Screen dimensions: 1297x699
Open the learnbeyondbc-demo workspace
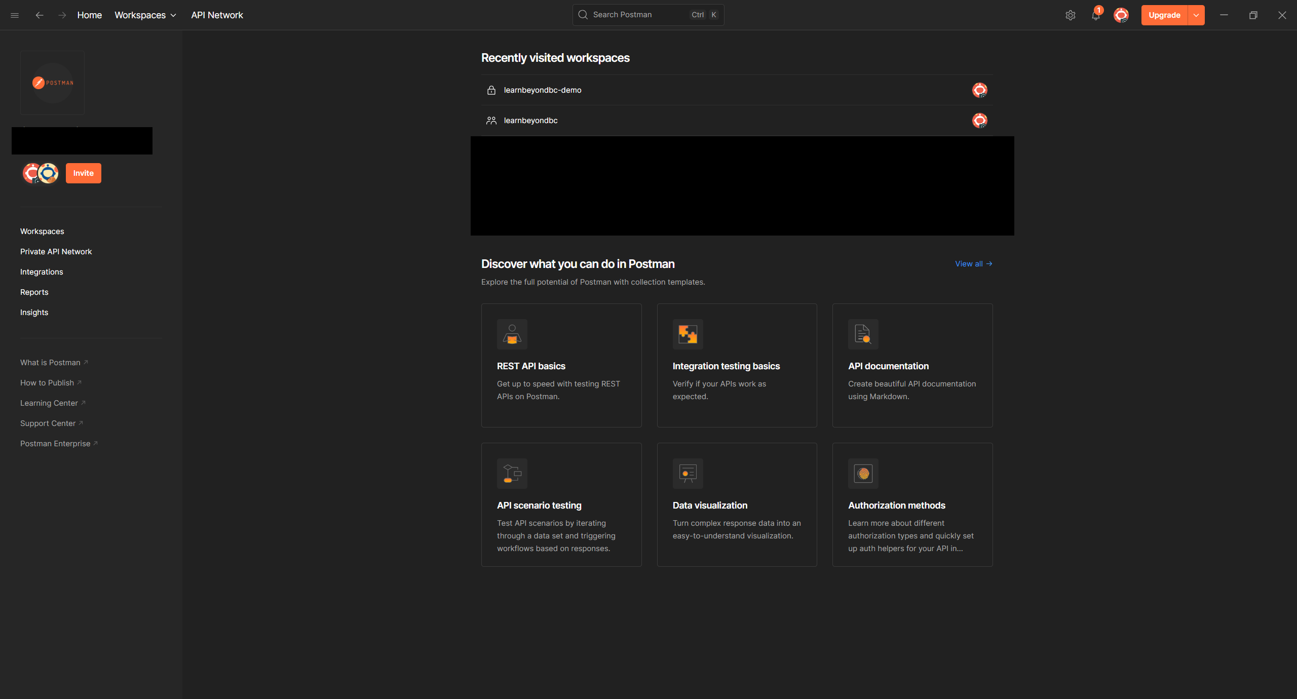542,90
